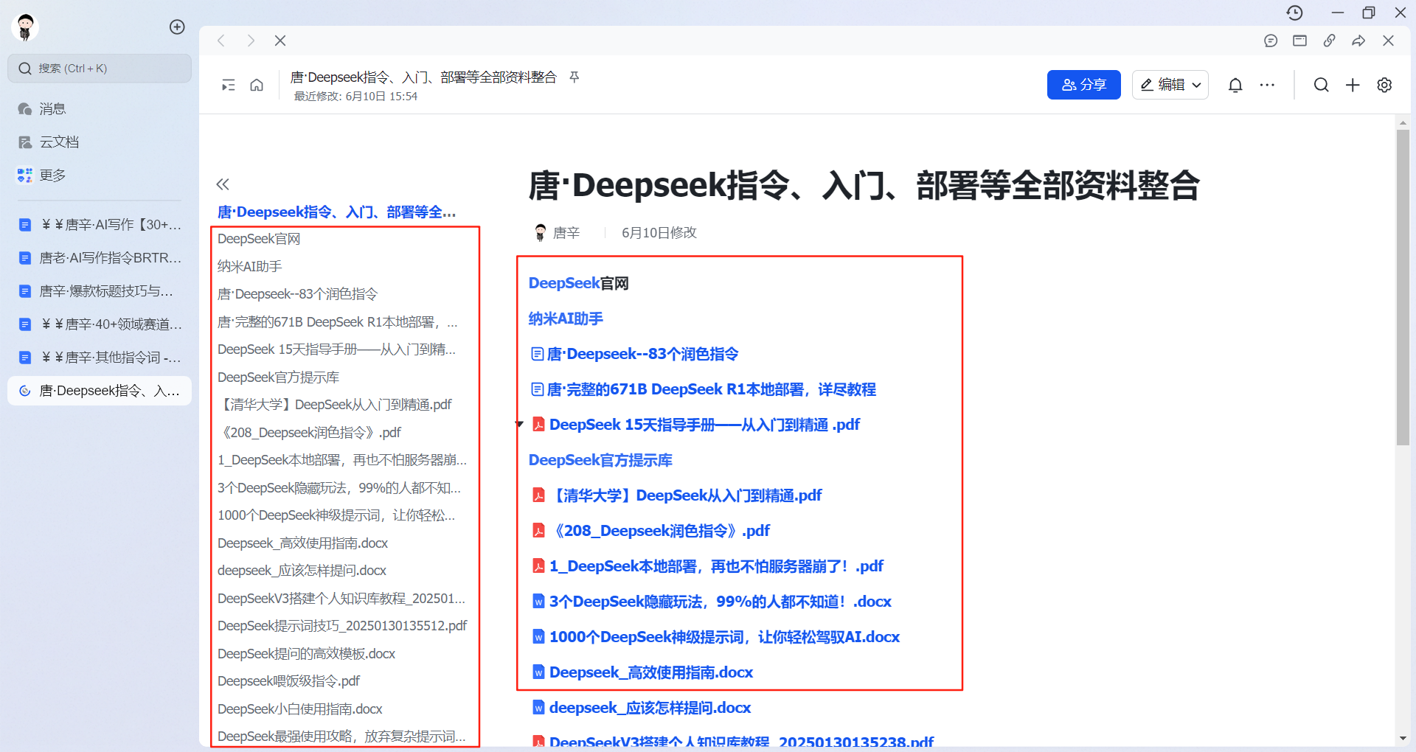1416x752 pixels.
Task: Open the DeepSeek官网 link in document
Action: [x=578, y=283]
